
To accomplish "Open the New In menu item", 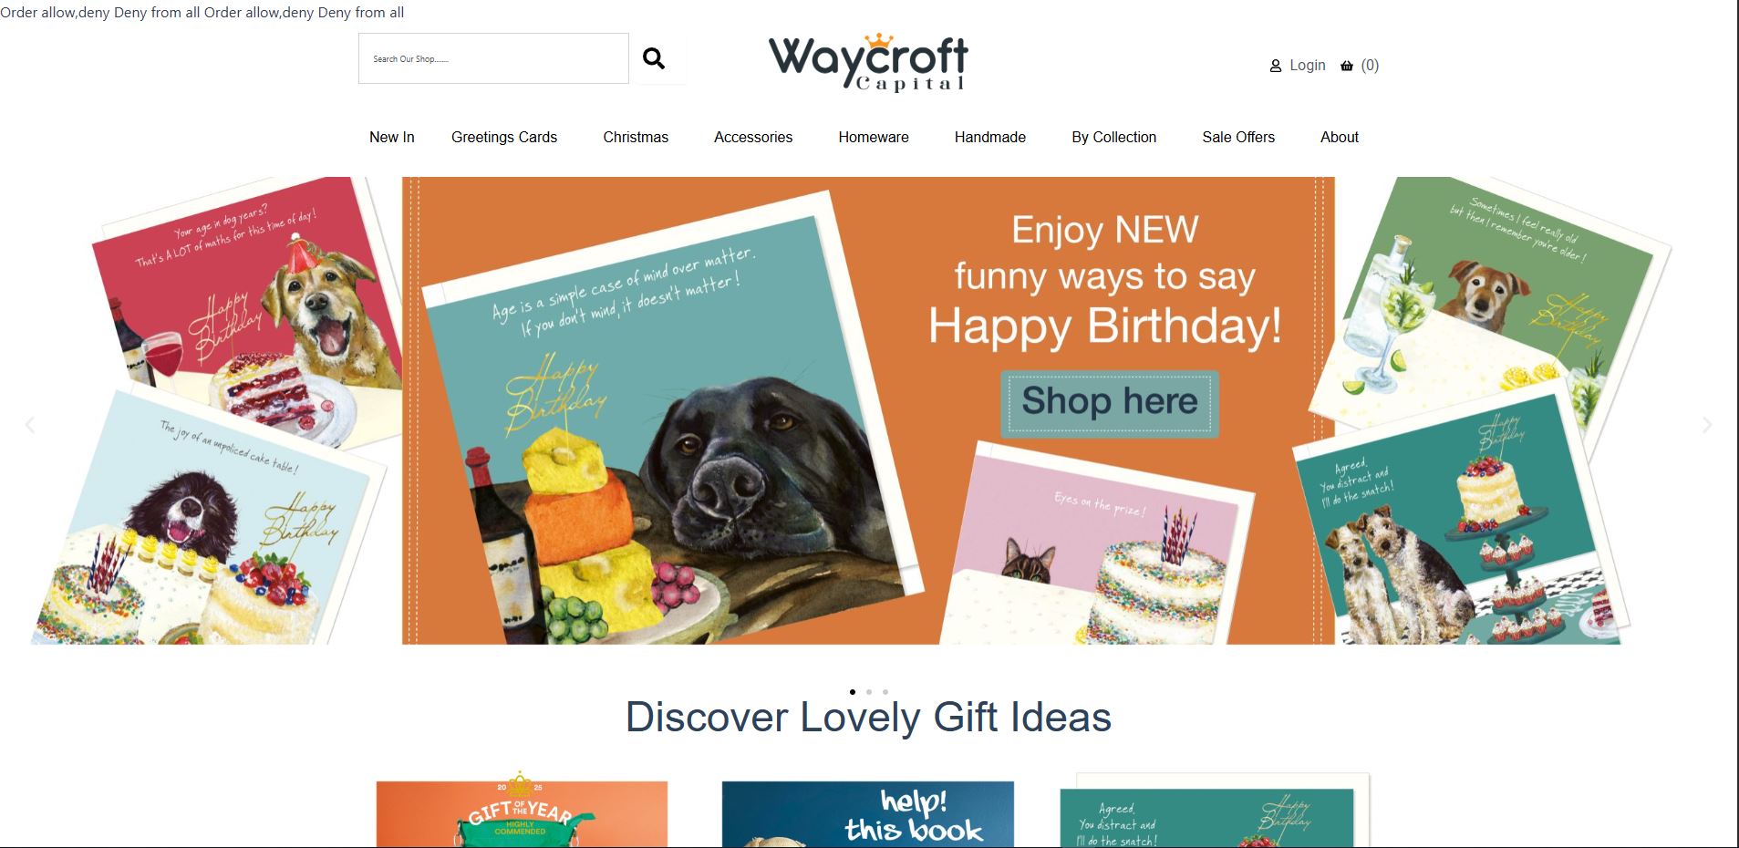I will [392, 137].
